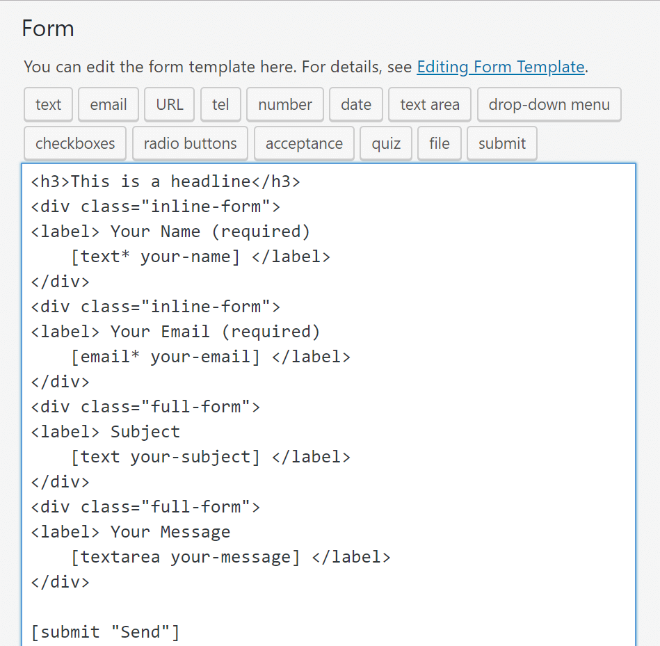The height and width of the screenshot is (646, 660).
Task: Insert a date form tag
Action: coord(355,104)
